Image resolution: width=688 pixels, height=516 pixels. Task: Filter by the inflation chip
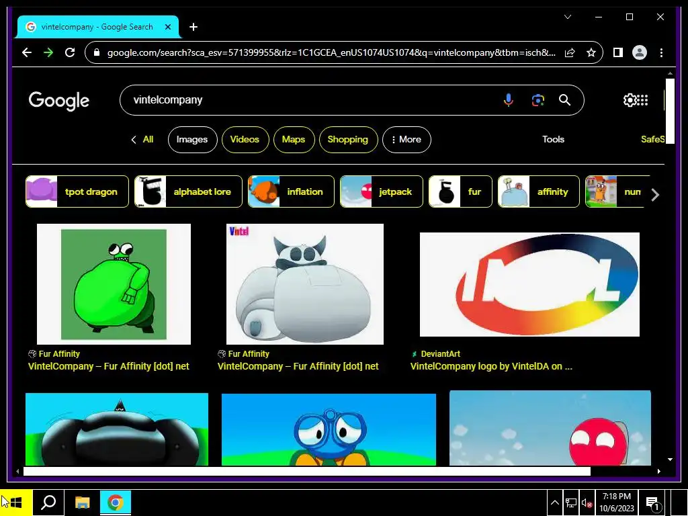(291, 191)
